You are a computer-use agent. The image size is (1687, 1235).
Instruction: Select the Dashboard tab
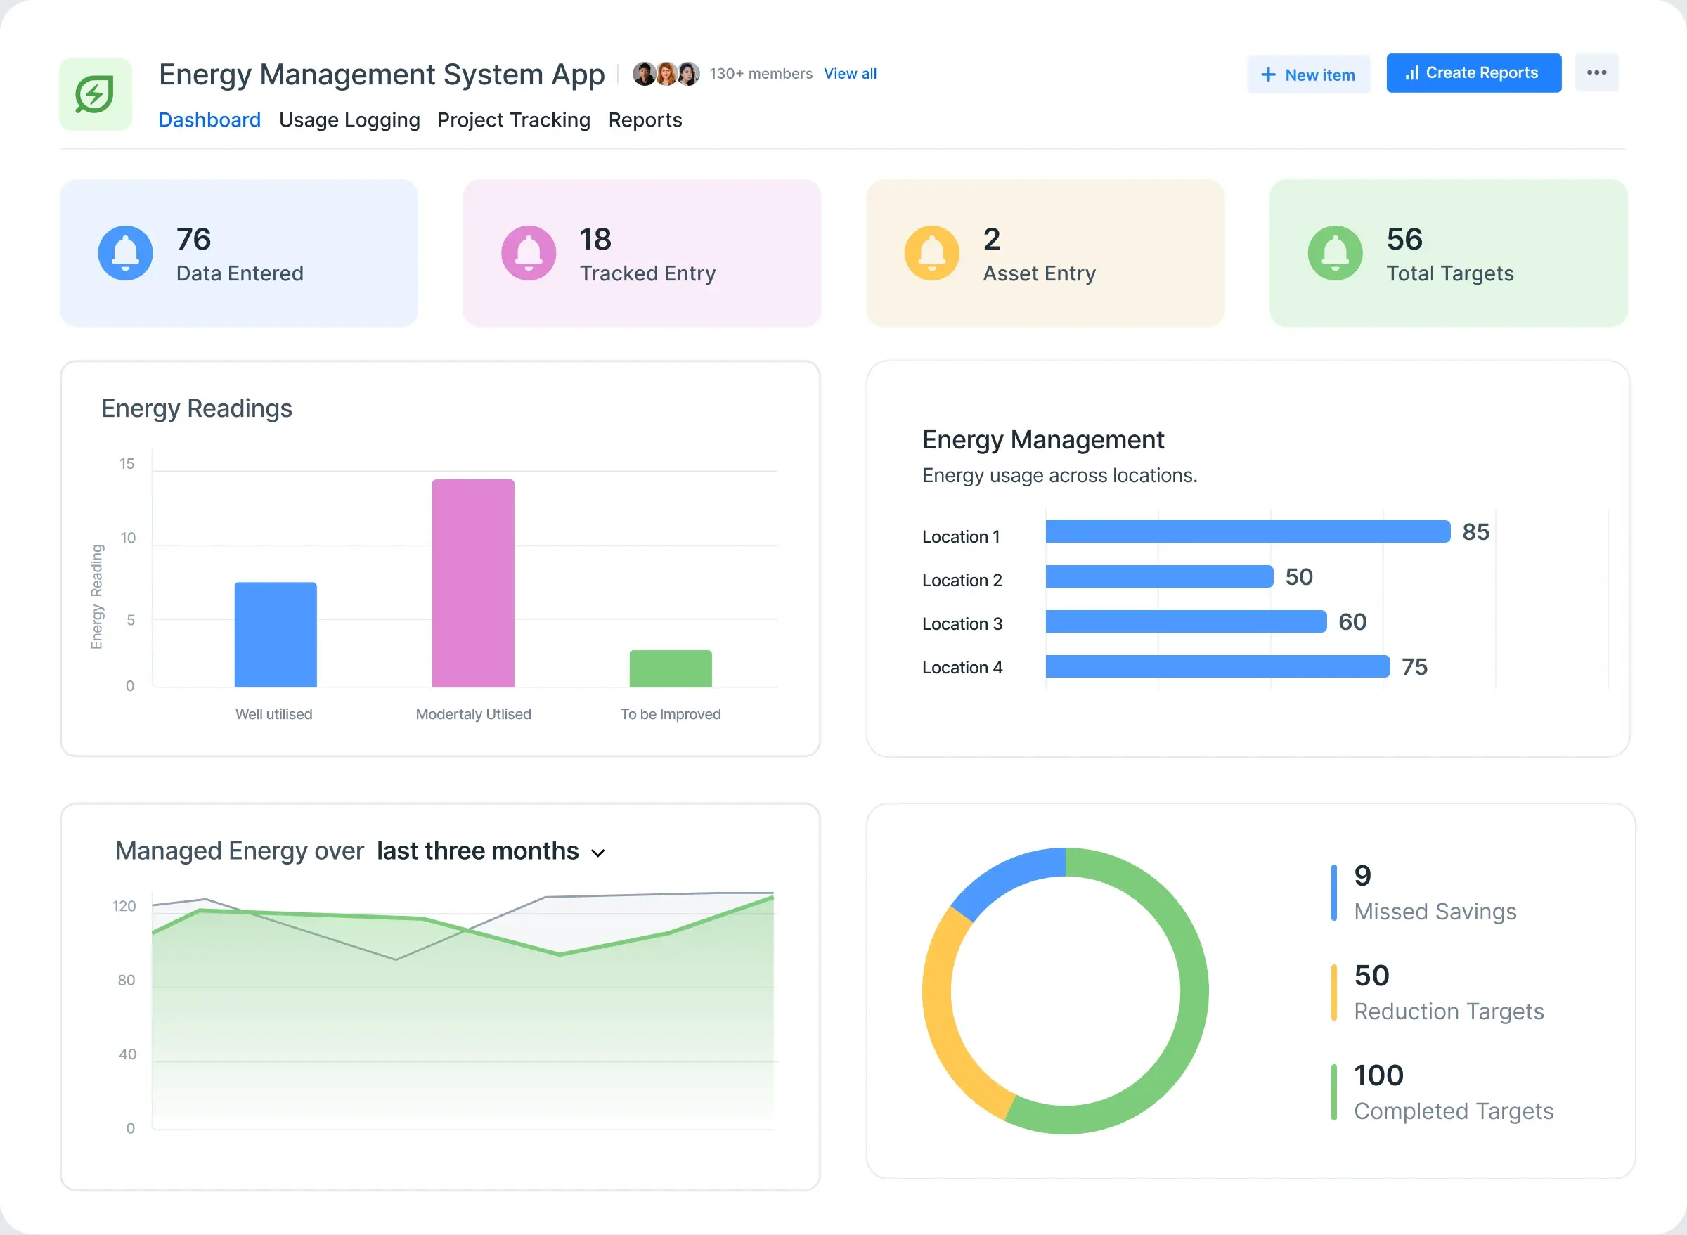coord(209,119)
